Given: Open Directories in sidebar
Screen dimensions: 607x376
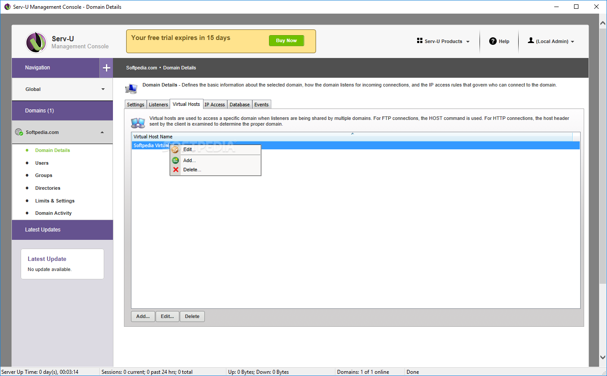Looking at the screenshot, I should point(48,188).
